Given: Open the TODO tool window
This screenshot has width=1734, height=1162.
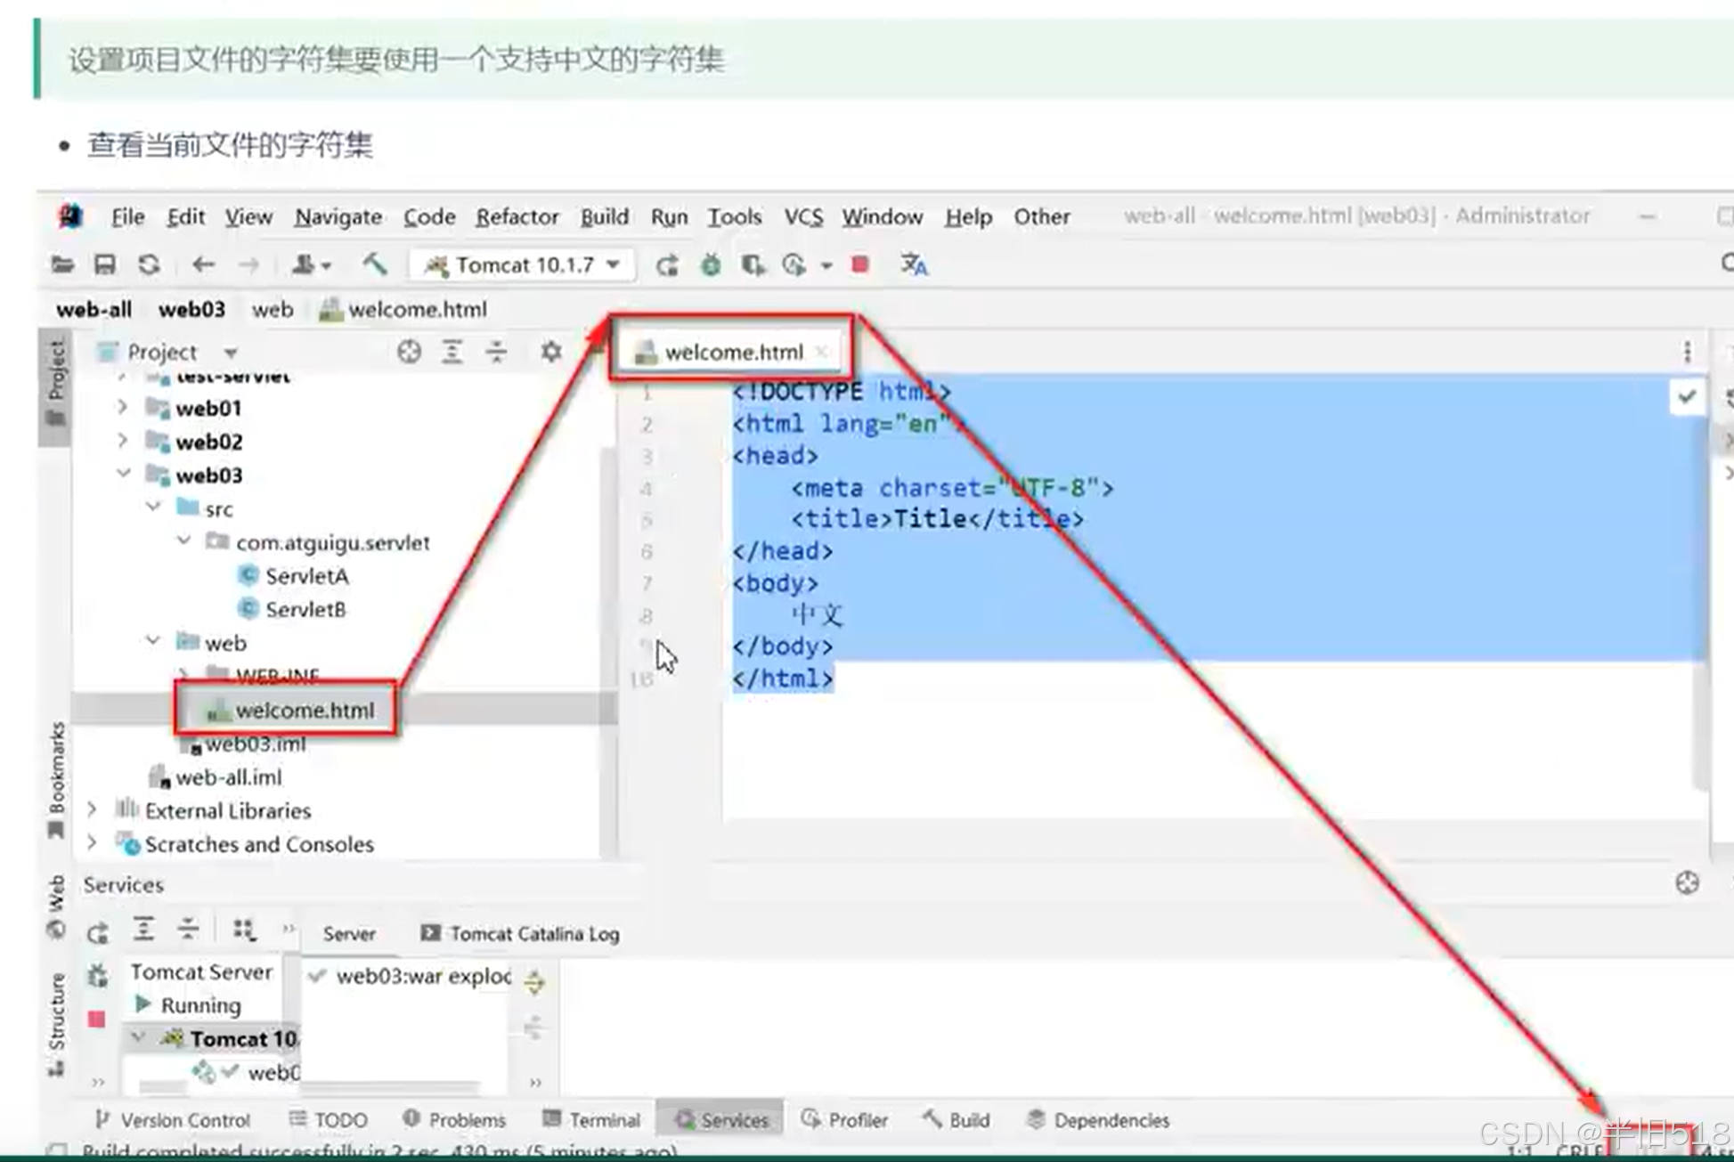Looking at the screenshot, I should pyautogui.click(x=329, y=1119).
